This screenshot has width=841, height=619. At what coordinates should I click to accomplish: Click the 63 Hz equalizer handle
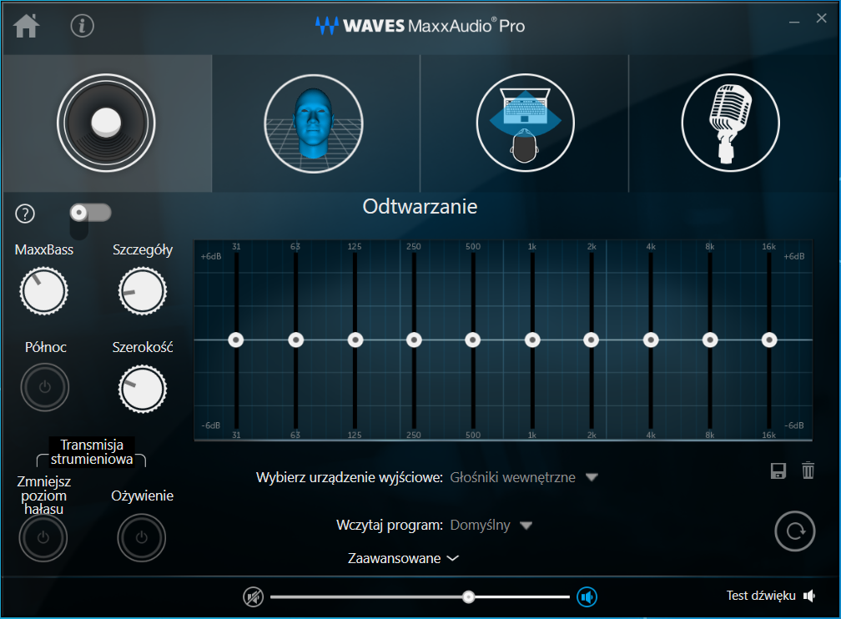click(x=295, y=340)
